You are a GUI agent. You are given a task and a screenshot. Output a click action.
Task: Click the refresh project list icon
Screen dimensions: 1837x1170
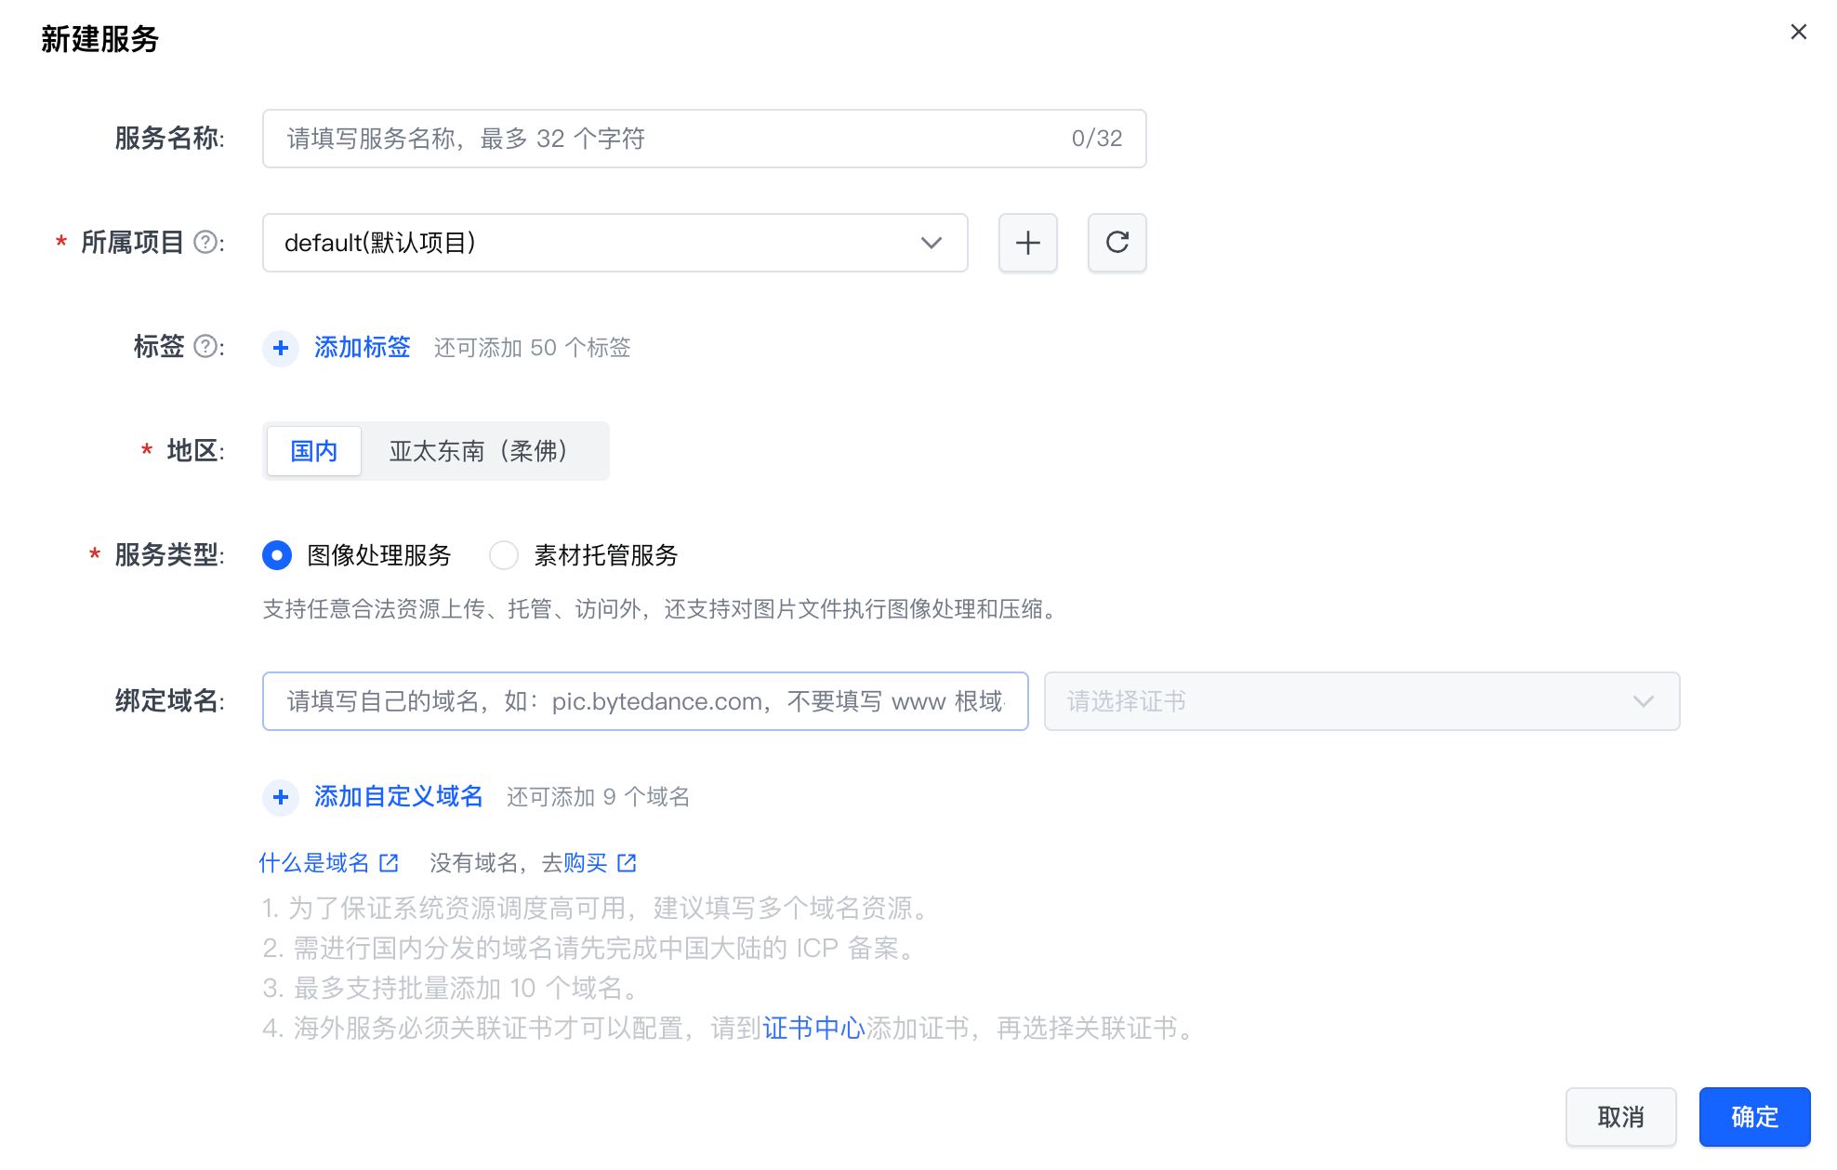1117,243
